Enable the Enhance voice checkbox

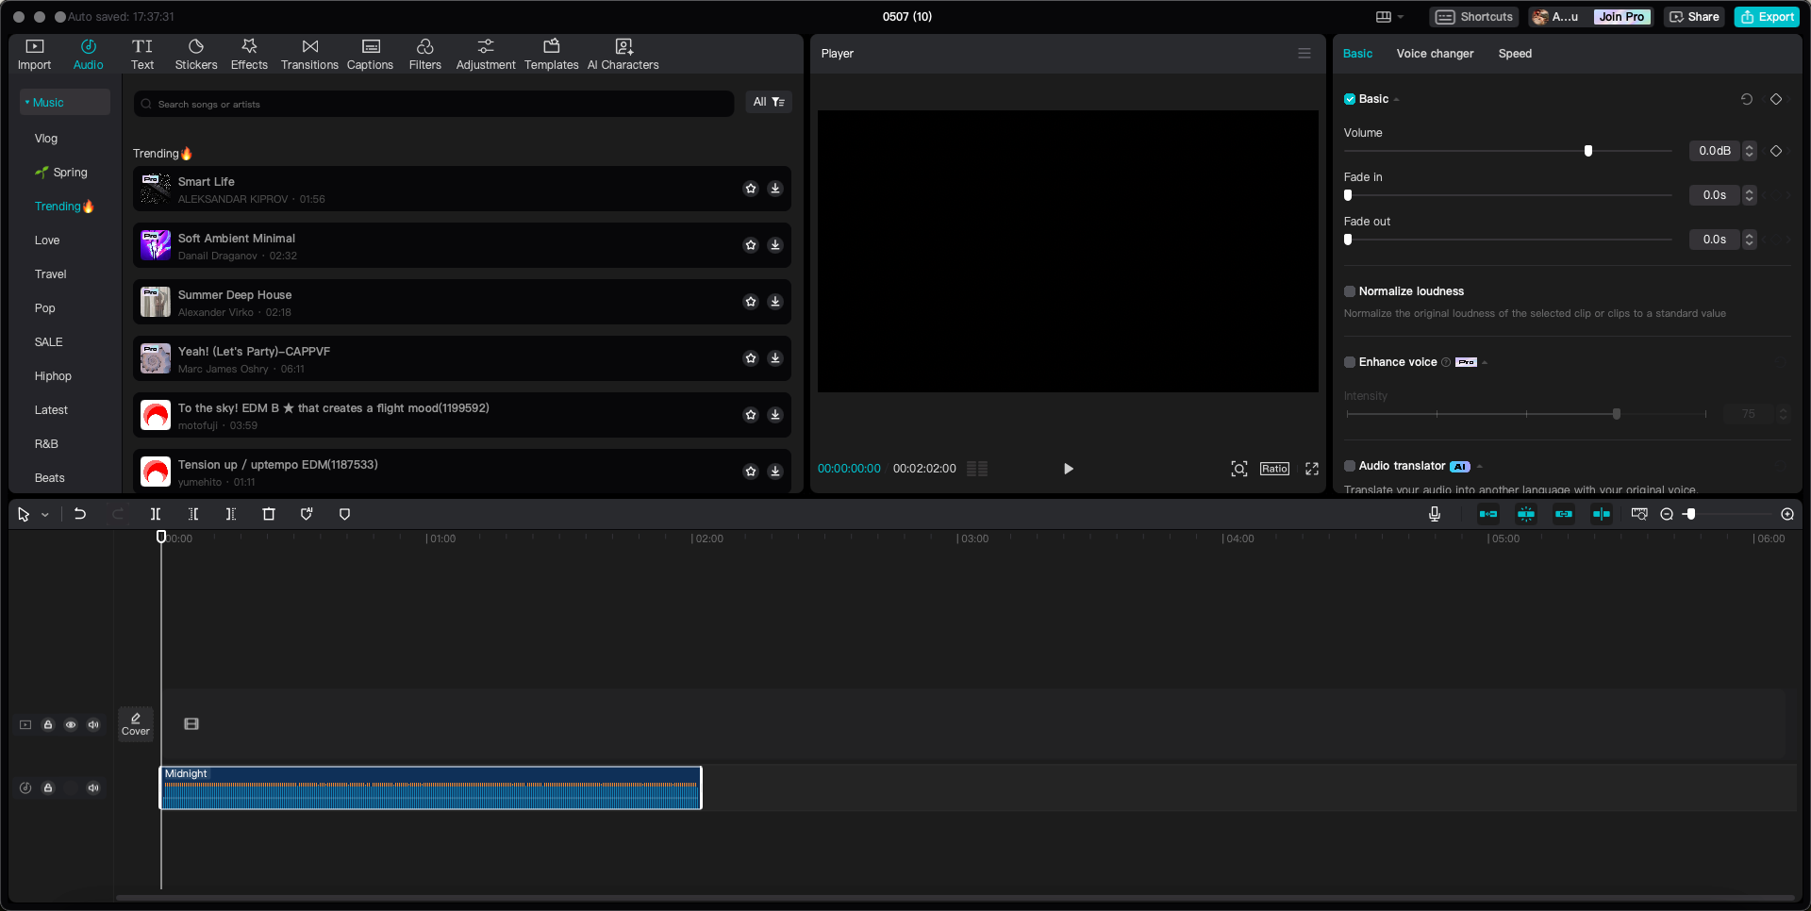[x=1349, y=362]
